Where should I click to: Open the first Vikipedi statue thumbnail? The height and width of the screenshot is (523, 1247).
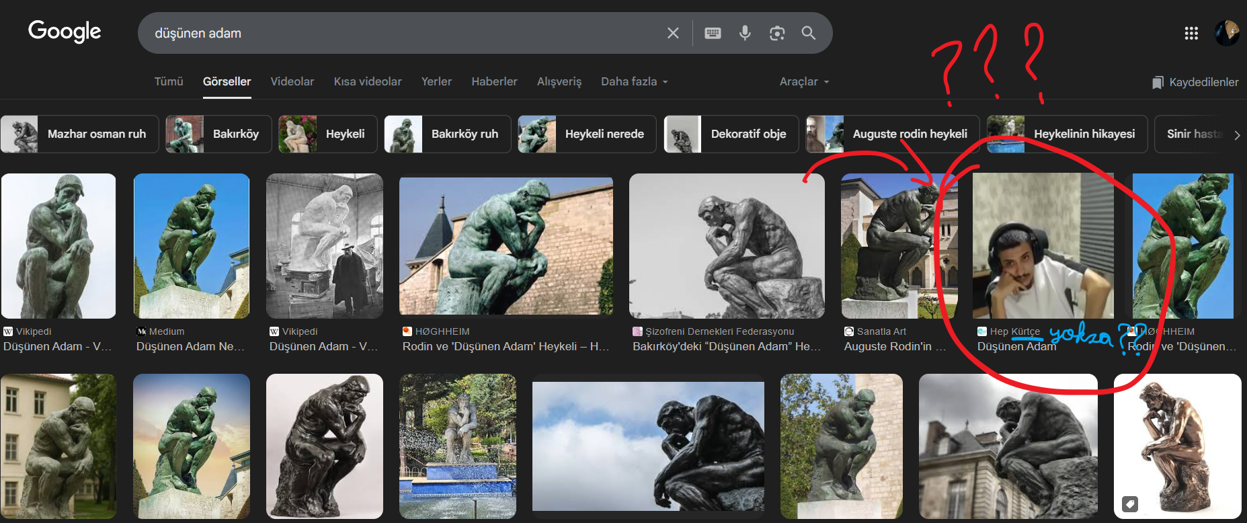[58, 246]
